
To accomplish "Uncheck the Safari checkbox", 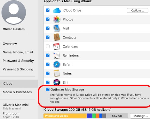I will point(48,64).
